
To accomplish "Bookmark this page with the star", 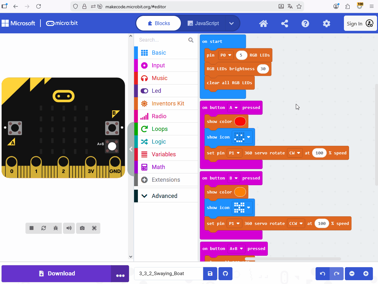I will click(x=299, y=6).
